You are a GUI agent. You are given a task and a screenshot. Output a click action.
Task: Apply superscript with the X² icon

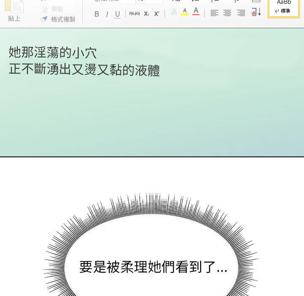point(157,14)
